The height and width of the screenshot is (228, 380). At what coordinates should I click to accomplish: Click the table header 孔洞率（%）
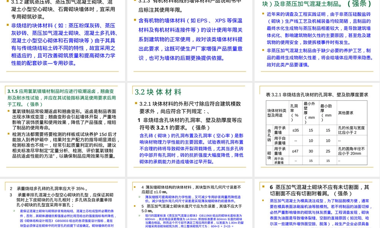[295, 113]
